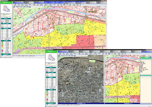Click the dark red dot legend symbol in lower window
This screenshot has width=152, height=107.
click(47, 87)
